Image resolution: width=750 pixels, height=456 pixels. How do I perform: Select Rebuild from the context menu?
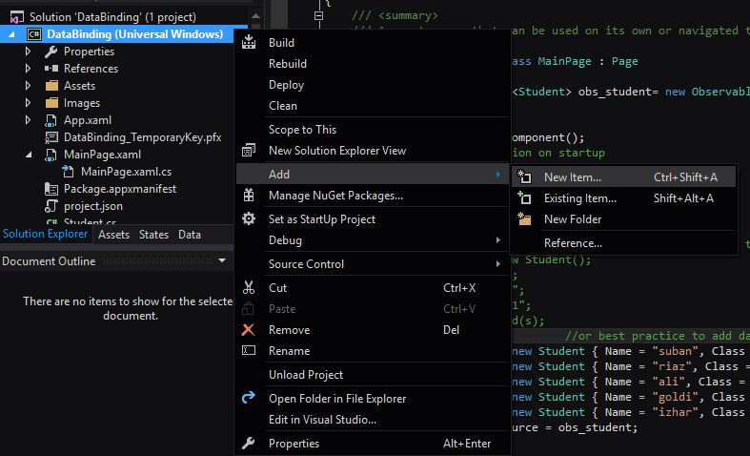[x=288, y=64]
